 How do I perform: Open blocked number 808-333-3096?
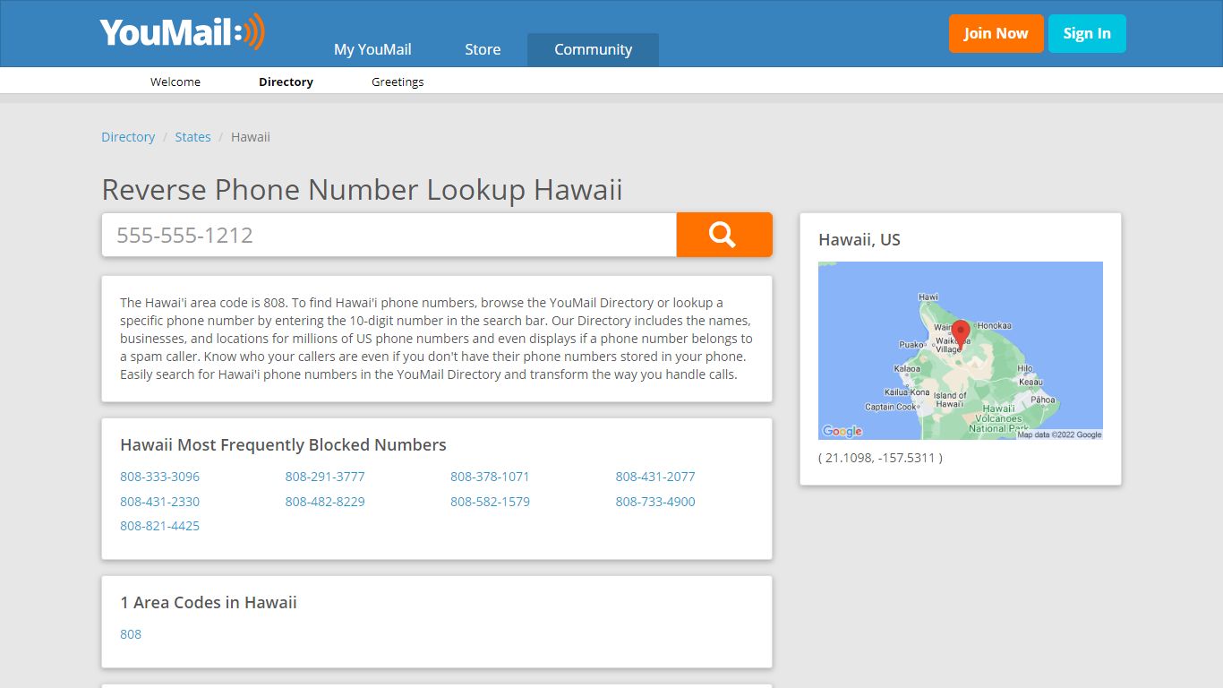159,477
